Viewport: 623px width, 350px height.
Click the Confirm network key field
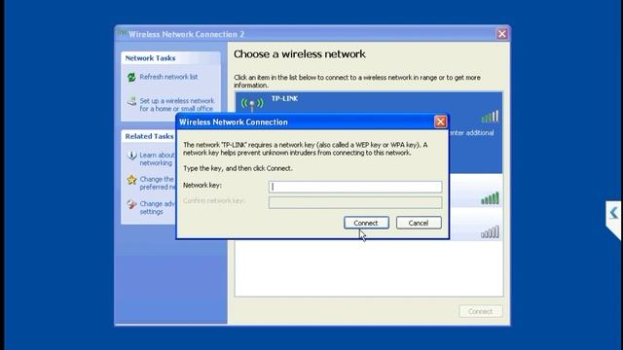(355, 202)
